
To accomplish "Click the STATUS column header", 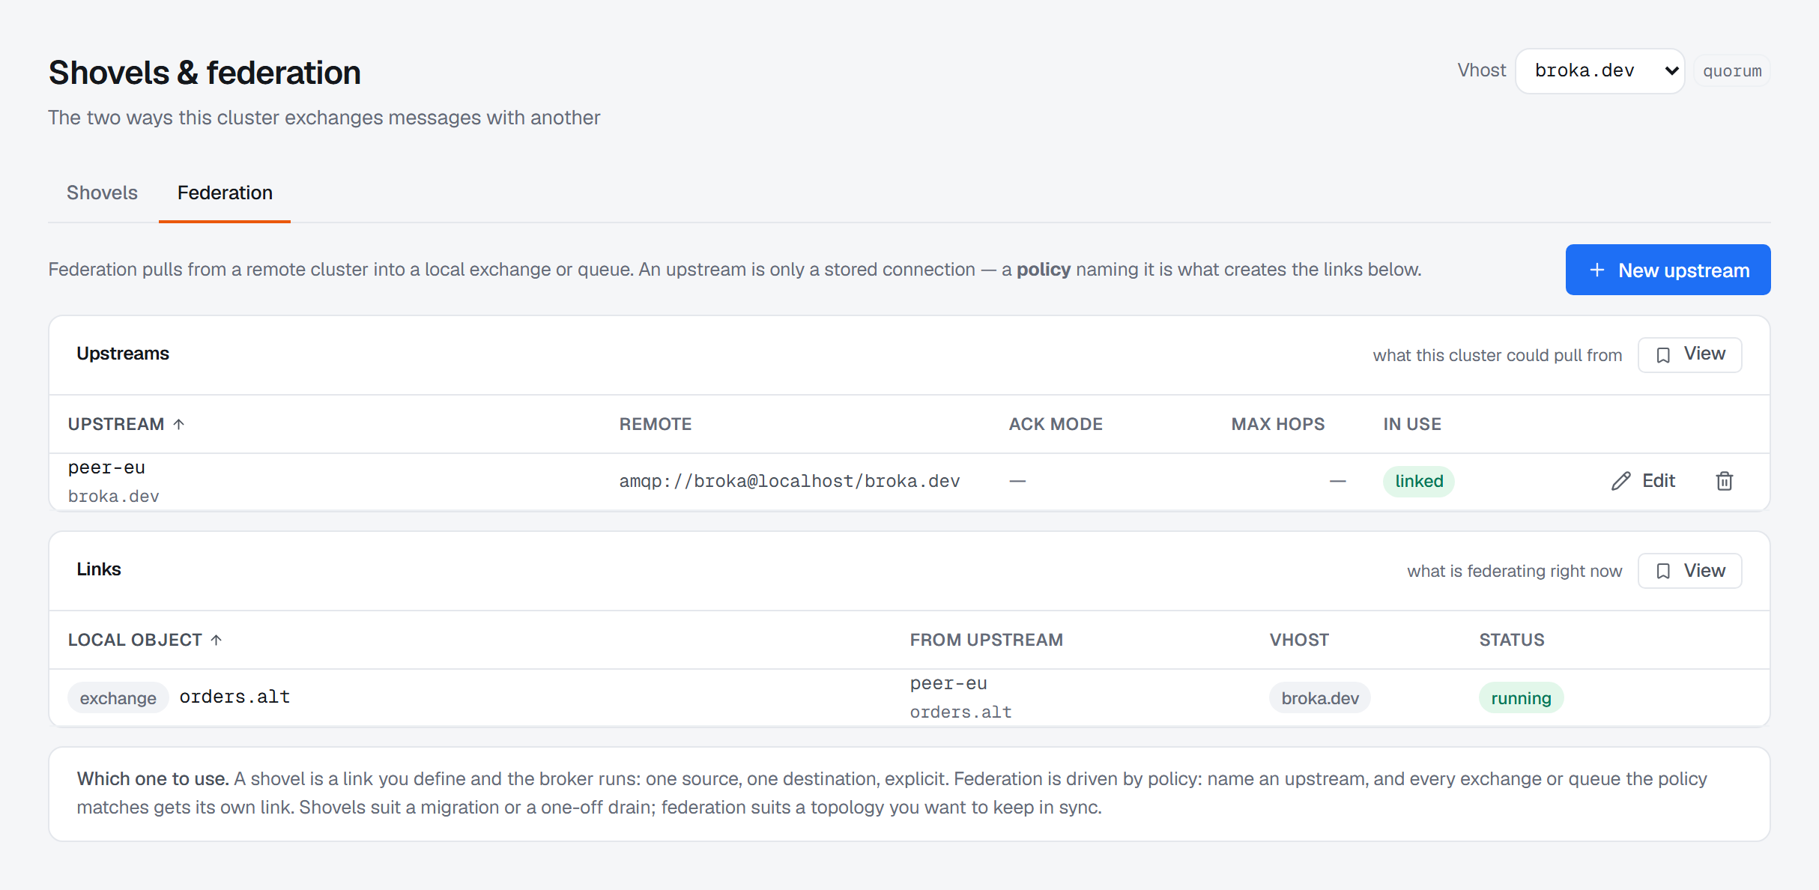I will pos(1512,640).
